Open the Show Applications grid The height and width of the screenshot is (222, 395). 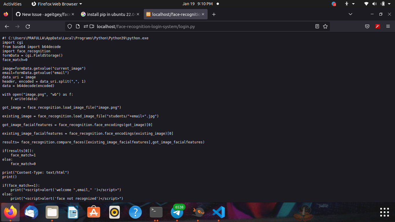385,212
